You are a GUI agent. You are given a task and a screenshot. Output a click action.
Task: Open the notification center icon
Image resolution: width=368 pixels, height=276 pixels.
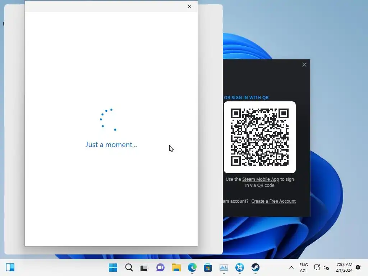358,267
